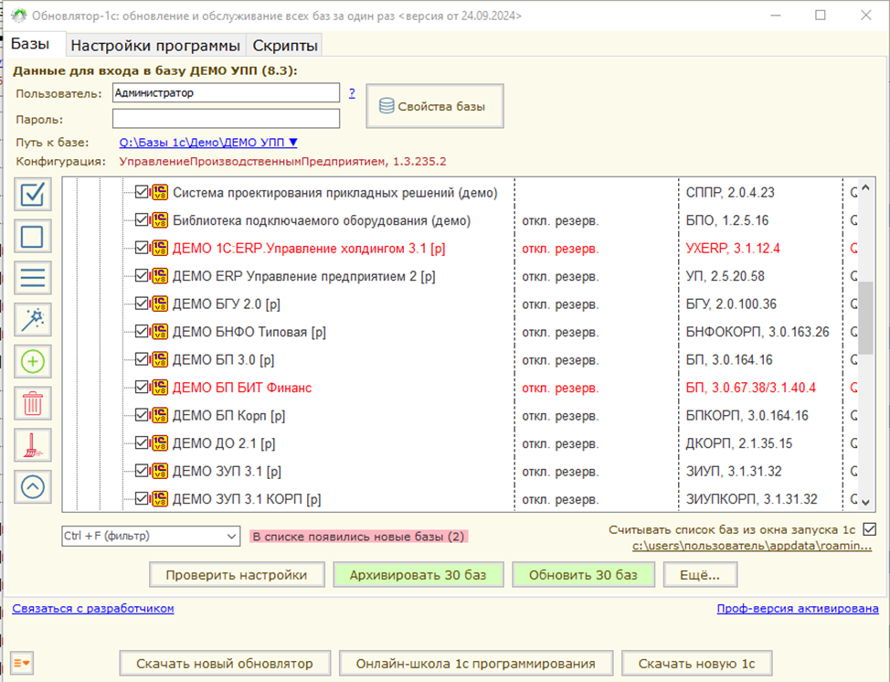Add a base with green plus icon
Viewport: 890px width, 682px height.
[32, 362]
